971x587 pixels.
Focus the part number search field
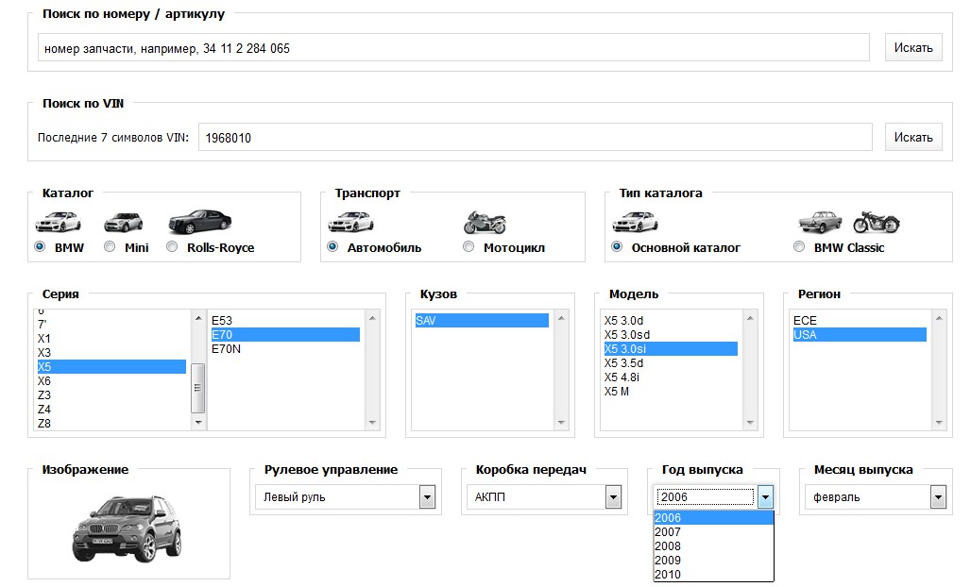point(453,47)
